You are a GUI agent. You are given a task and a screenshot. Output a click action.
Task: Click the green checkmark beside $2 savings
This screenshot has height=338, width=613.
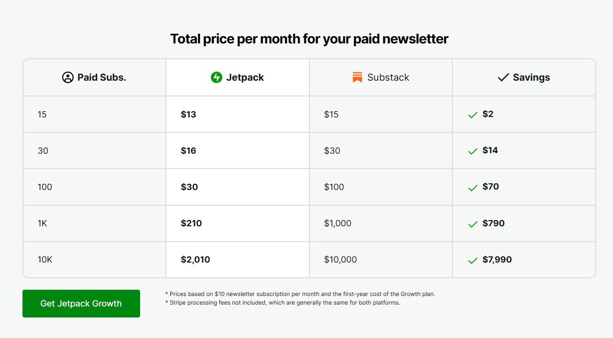pyautogui.click(x=473, y=115)
